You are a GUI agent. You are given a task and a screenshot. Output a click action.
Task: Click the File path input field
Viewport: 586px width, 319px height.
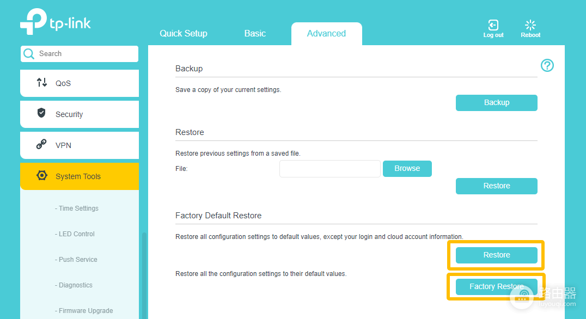pos(330,169)
